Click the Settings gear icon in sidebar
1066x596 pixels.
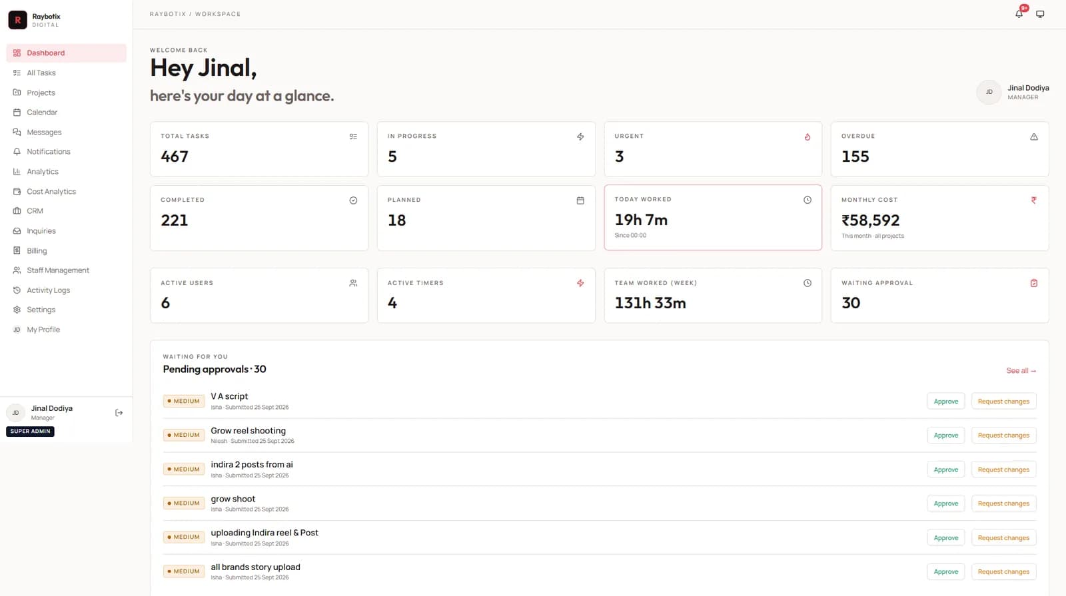tap(17, 310)
